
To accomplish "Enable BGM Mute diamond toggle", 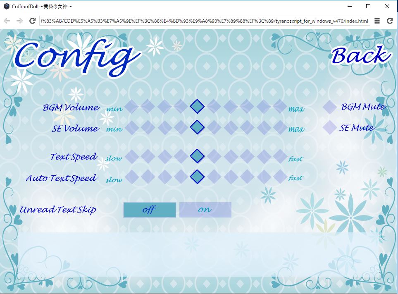I will point(330,107).
